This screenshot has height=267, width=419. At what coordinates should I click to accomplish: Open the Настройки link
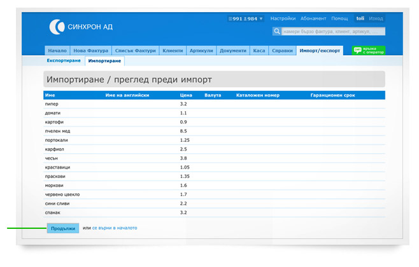click(283, 19)
